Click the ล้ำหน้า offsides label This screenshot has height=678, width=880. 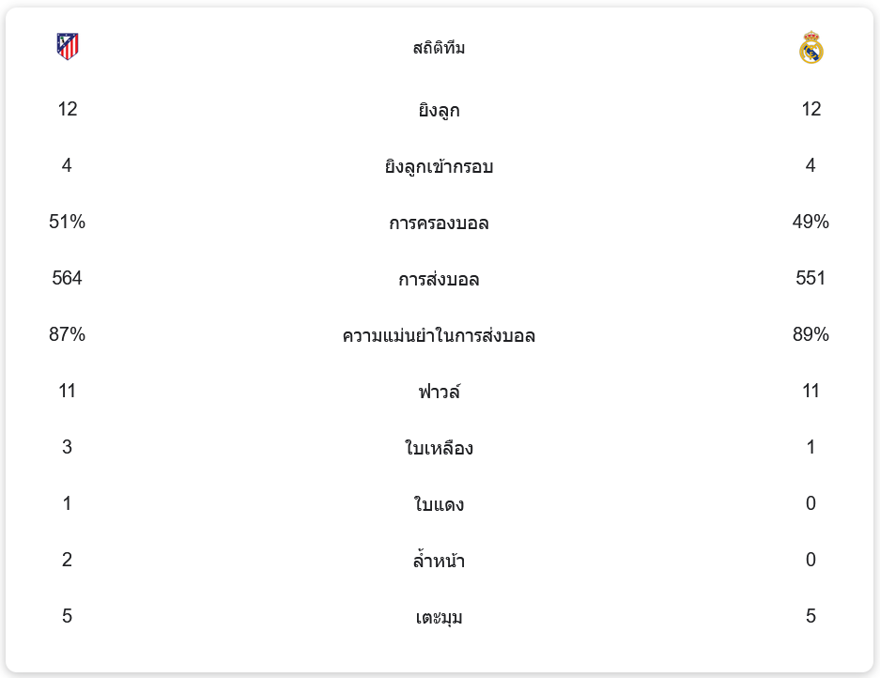(x=439, y=562)
